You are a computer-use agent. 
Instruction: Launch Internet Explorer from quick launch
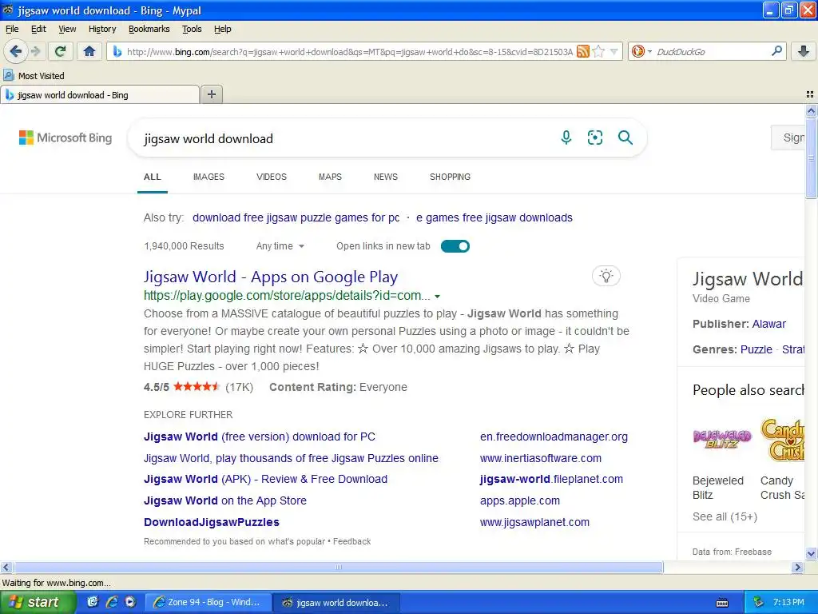point(112,602)
